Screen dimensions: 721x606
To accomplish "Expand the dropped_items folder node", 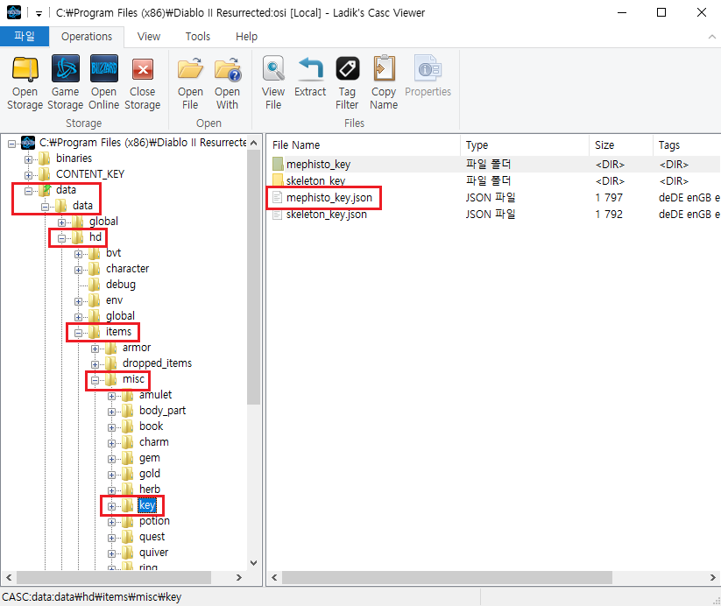I will point(95,364).
